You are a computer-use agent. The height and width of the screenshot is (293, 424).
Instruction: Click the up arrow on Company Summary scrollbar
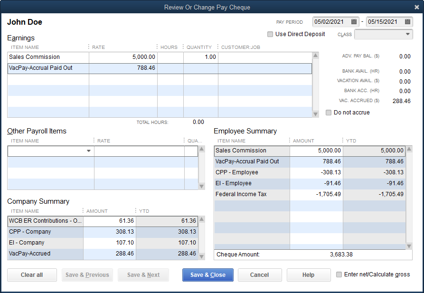(201, 218)
